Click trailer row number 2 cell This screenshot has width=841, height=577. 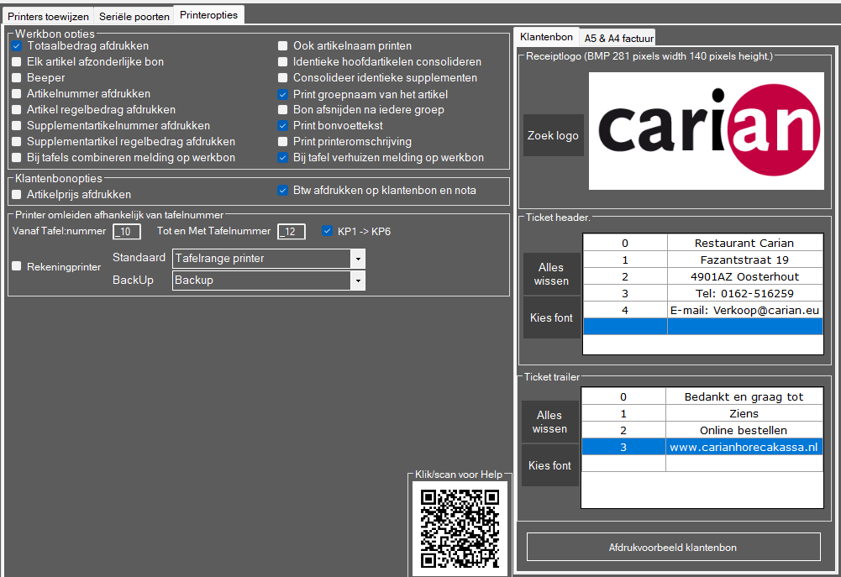pos(623,430)
